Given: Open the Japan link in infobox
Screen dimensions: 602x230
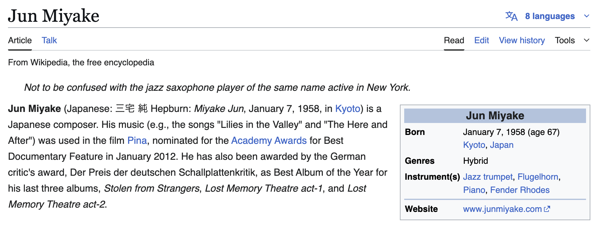Looking at the screenshot, I should tap(502, 145).
